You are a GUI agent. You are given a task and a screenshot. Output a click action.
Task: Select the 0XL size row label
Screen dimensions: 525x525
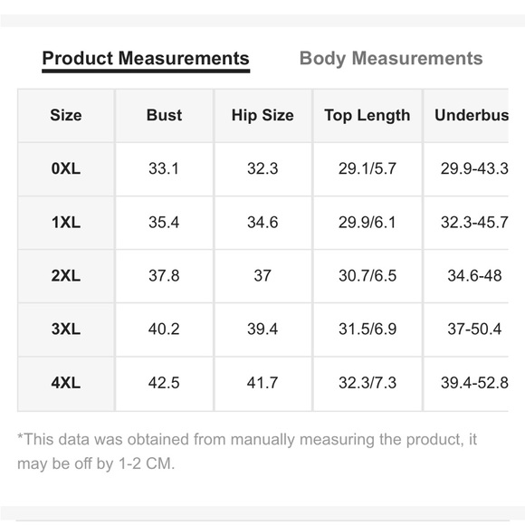(66, 168)
